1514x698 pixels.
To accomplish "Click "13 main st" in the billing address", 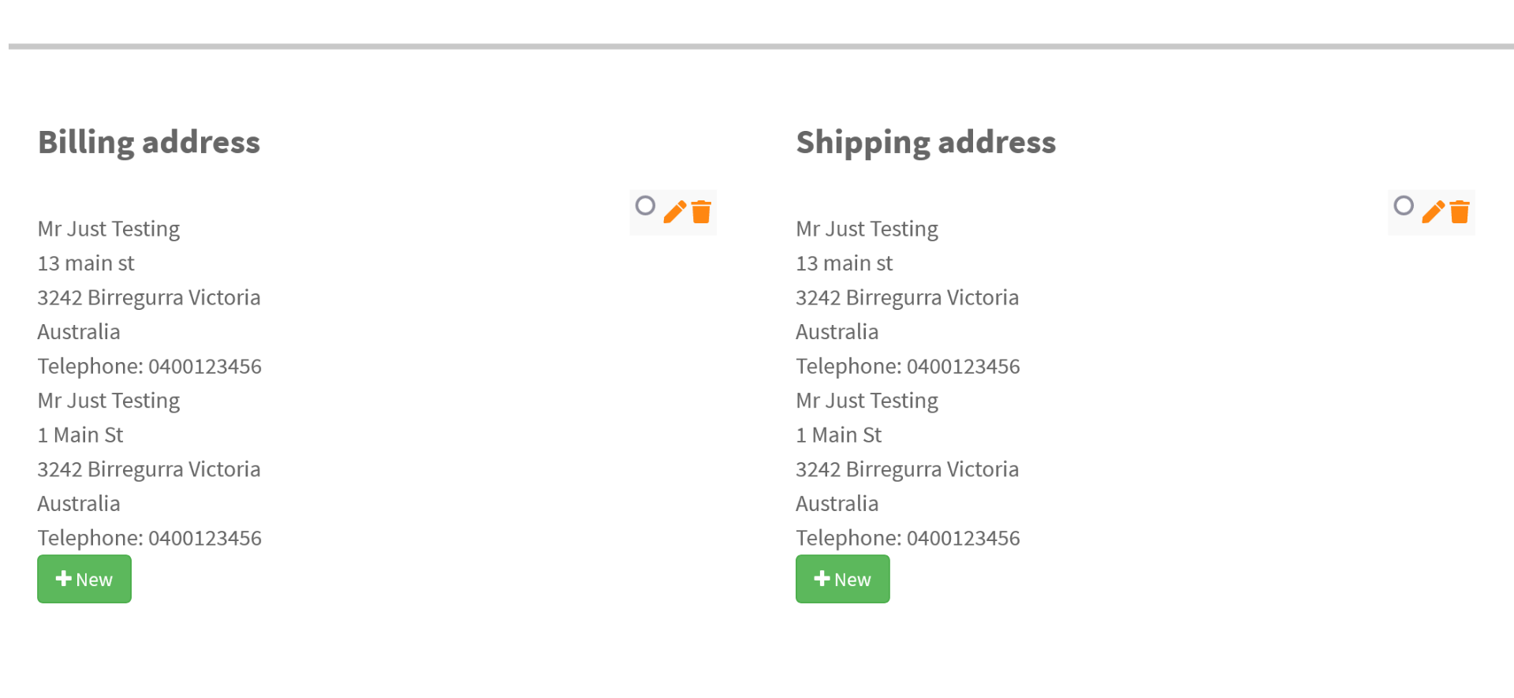I will pyautogui.click(x=86, y=263).
